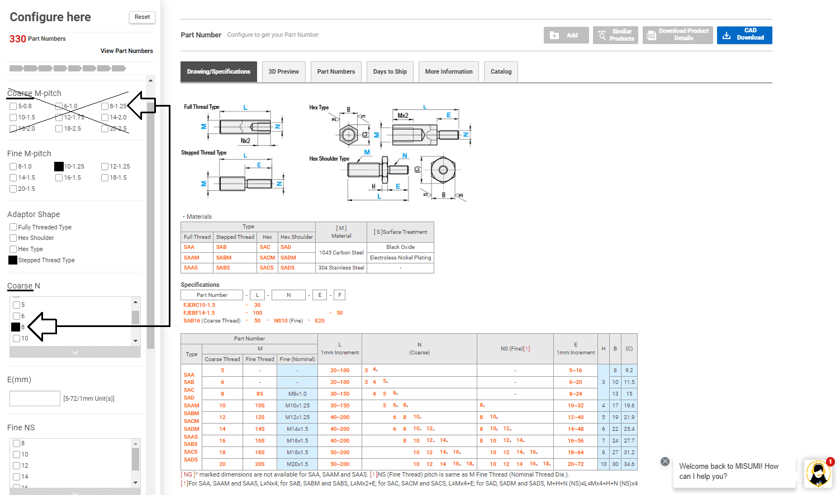840x495 pixels.
Task: Select the Drawing/Specifications tab
Action: [x=219, y=71]
